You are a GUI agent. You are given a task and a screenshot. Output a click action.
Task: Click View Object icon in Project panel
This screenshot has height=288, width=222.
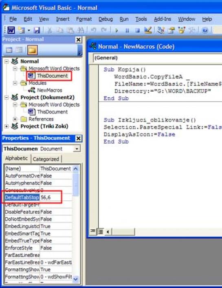click(x=19, y=50)
